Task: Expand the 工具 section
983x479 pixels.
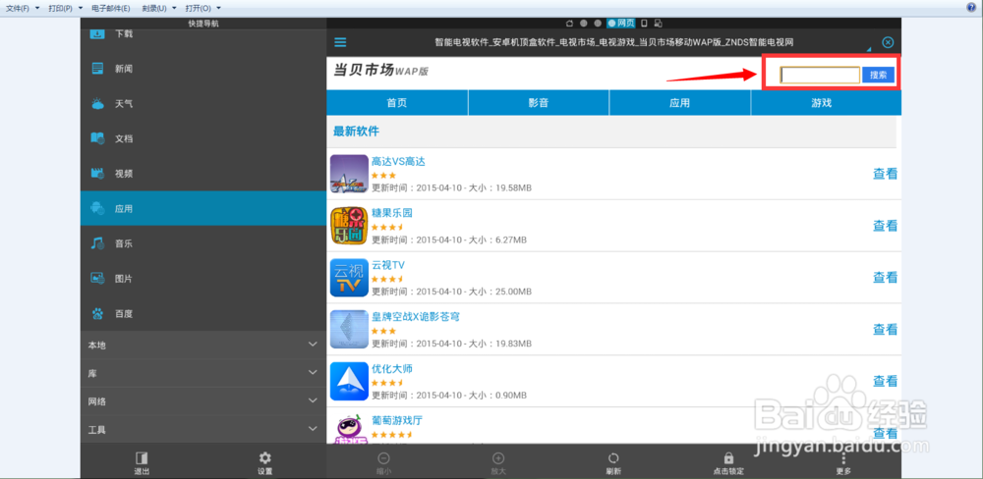Action: (x=203, y=430)
